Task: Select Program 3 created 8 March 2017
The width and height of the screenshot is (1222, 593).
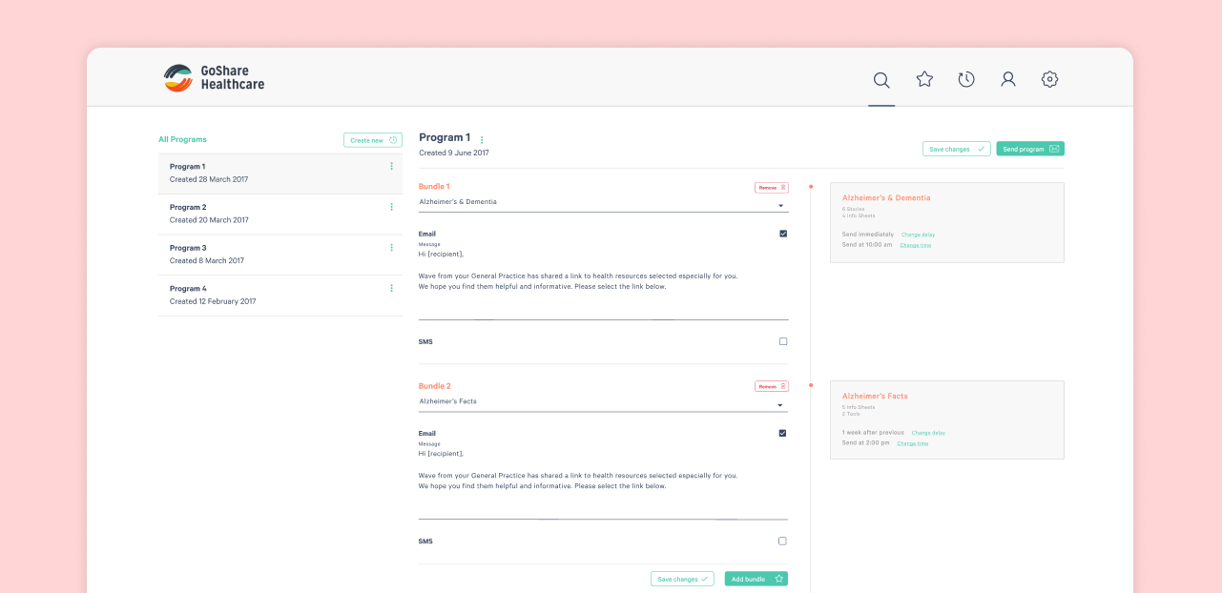Action: click(x=280, y=255)
